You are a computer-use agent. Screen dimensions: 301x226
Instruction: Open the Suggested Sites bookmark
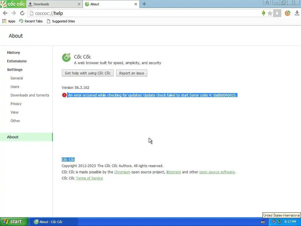pos(61,21)
